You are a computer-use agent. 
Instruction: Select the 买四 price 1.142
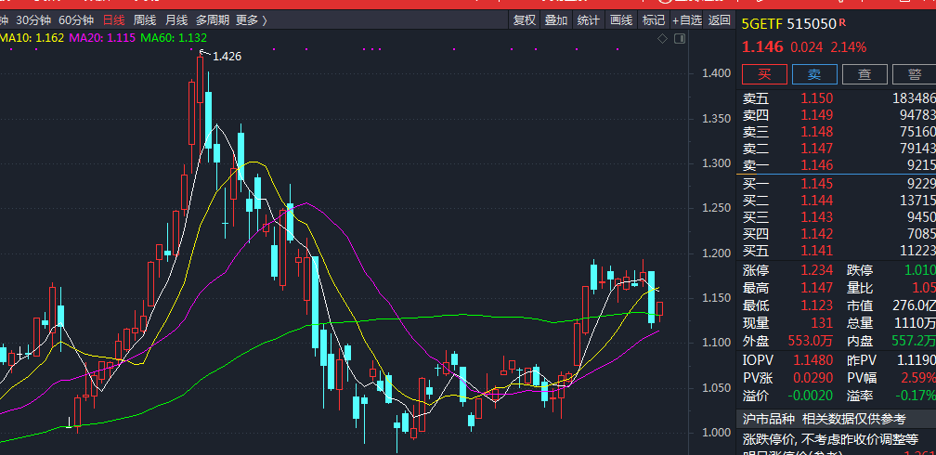pyautogui.click(x=816, y=234)
